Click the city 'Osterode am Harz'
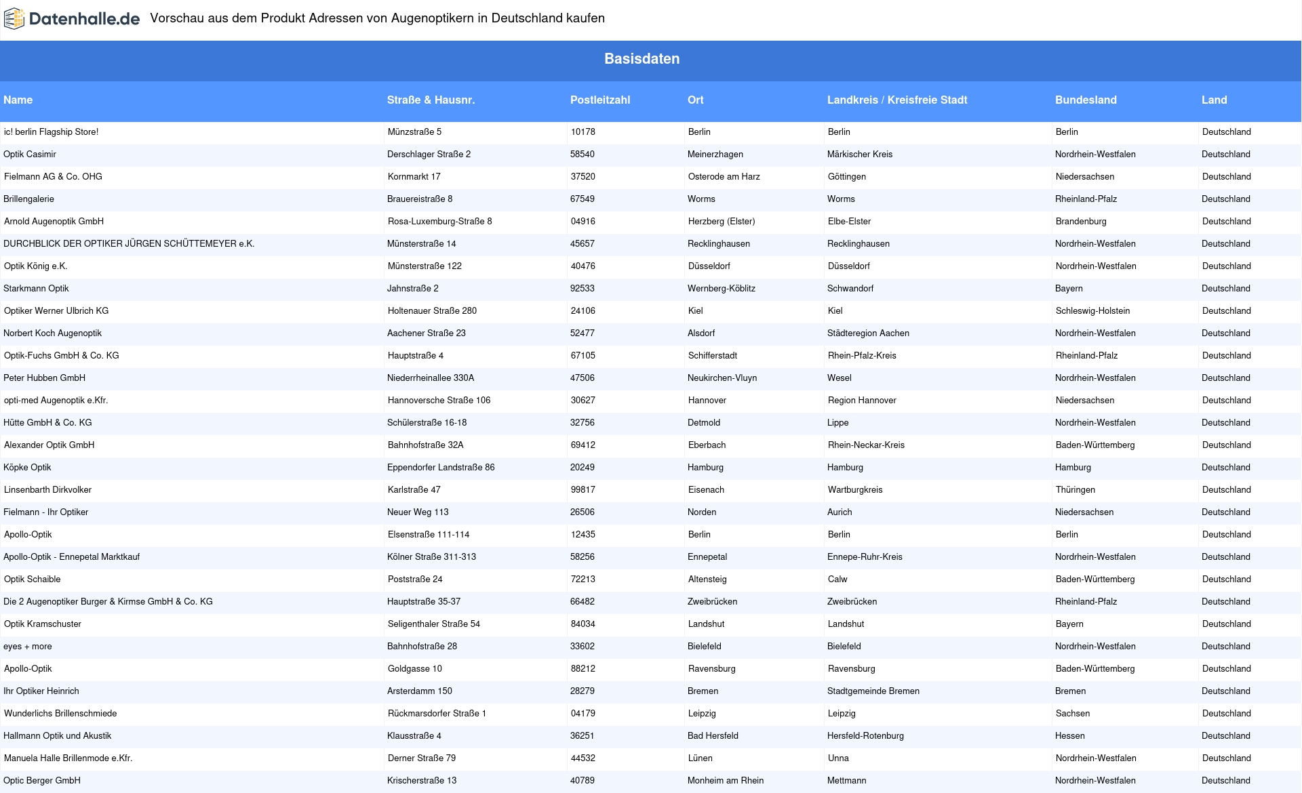 pos(724,177)
